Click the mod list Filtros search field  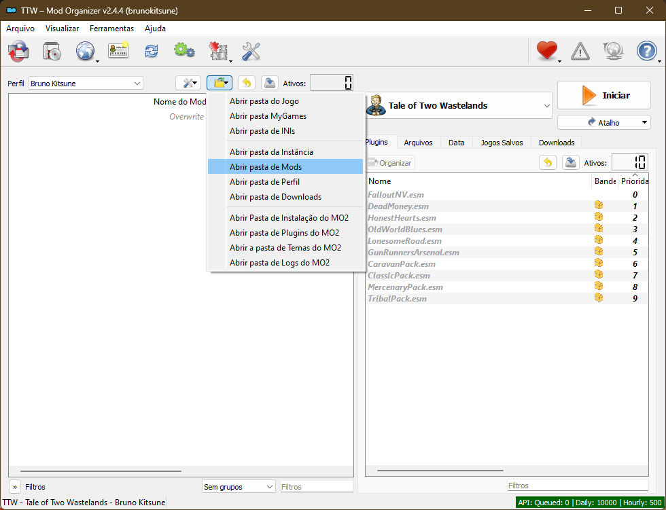(x=317, y=487)
